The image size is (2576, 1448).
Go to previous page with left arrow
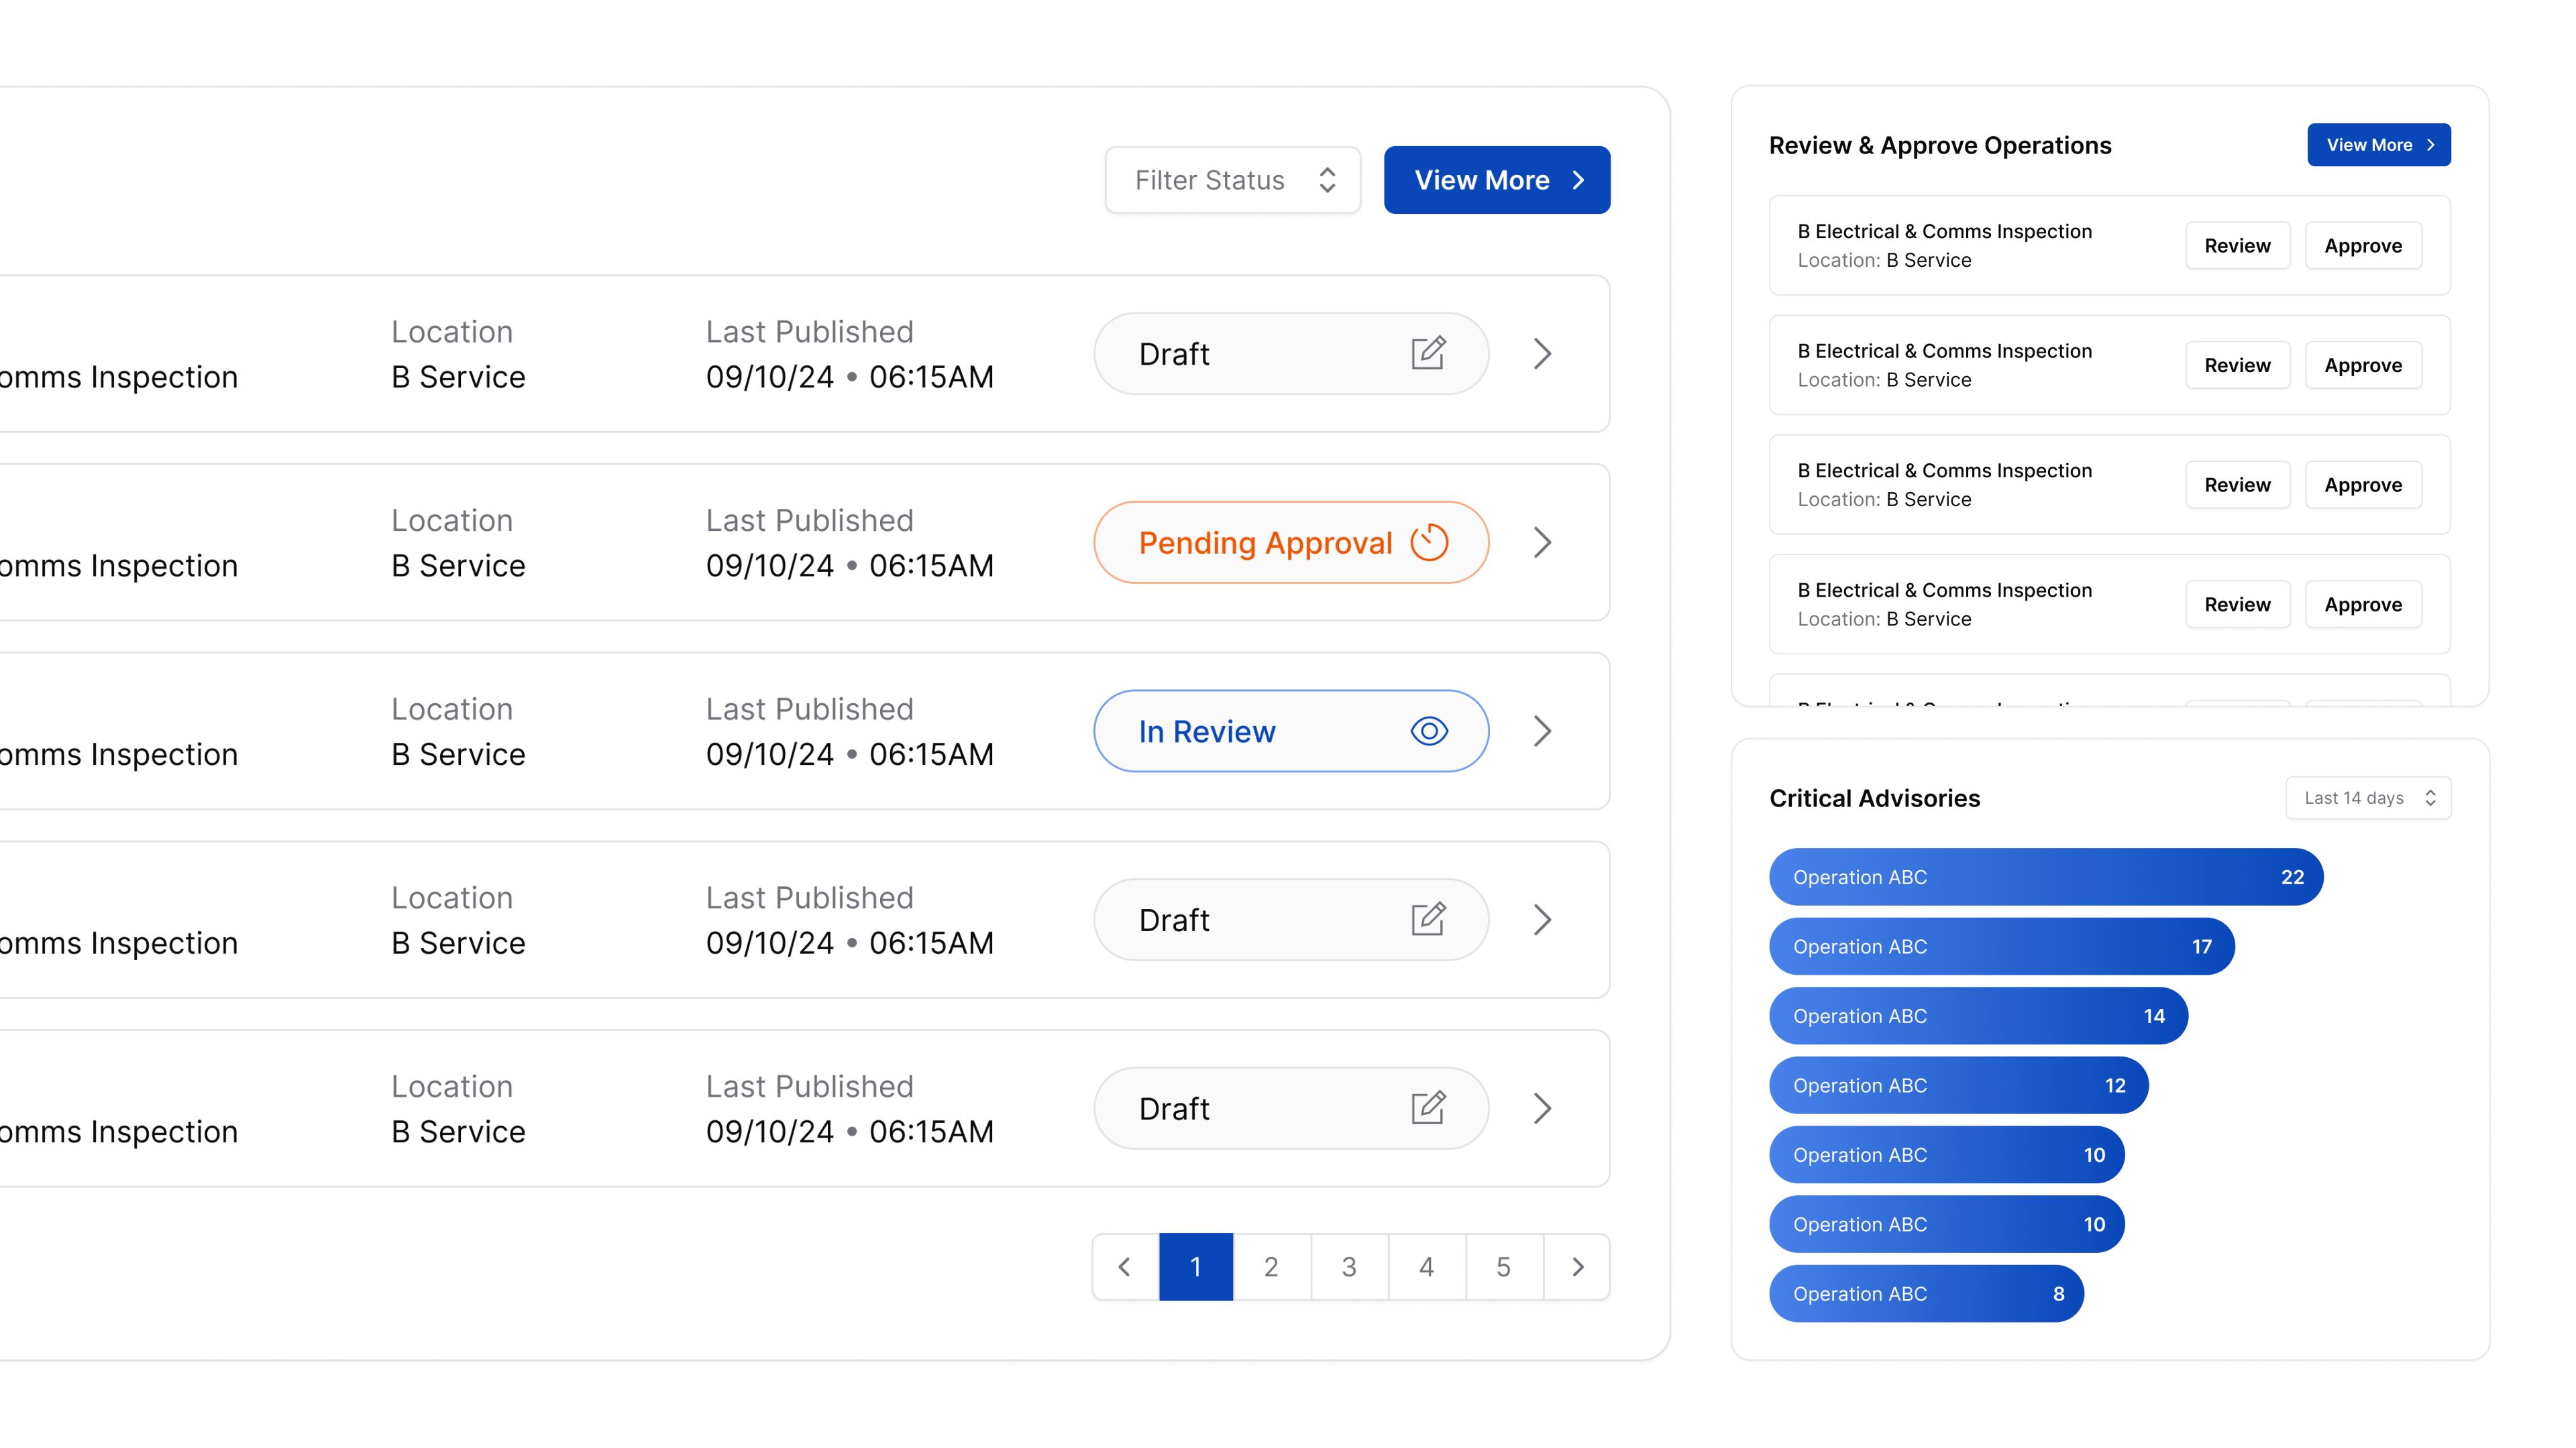pos(1125,1266)
